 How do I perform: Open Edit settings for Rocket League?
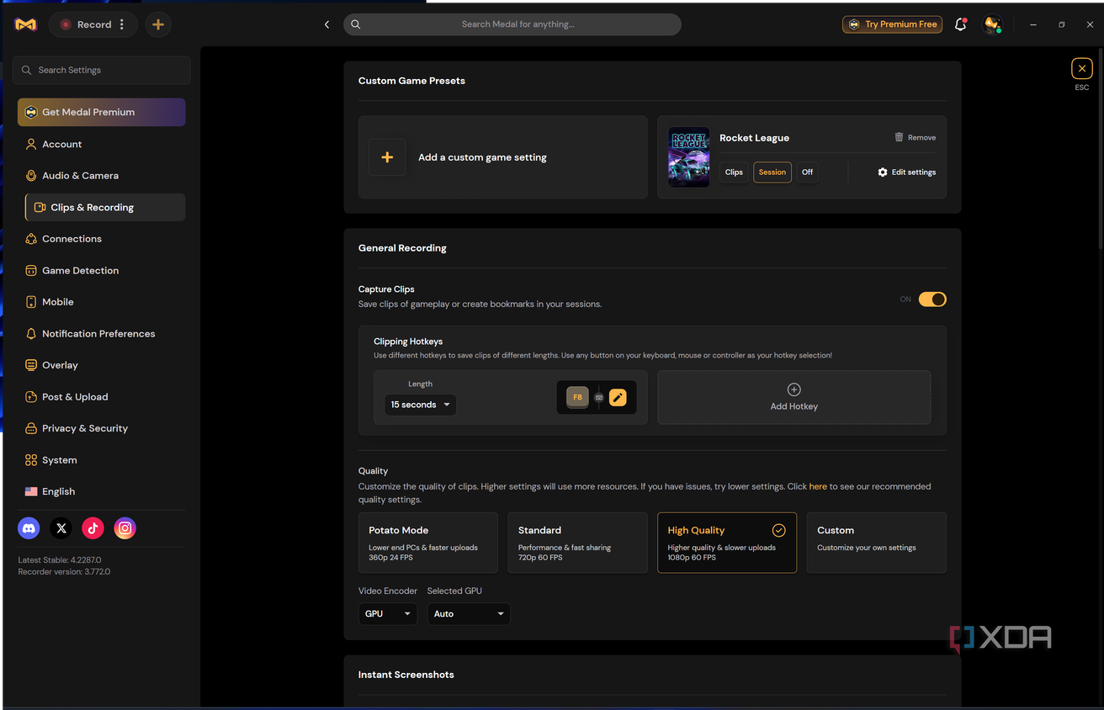[x=906, y=172]
